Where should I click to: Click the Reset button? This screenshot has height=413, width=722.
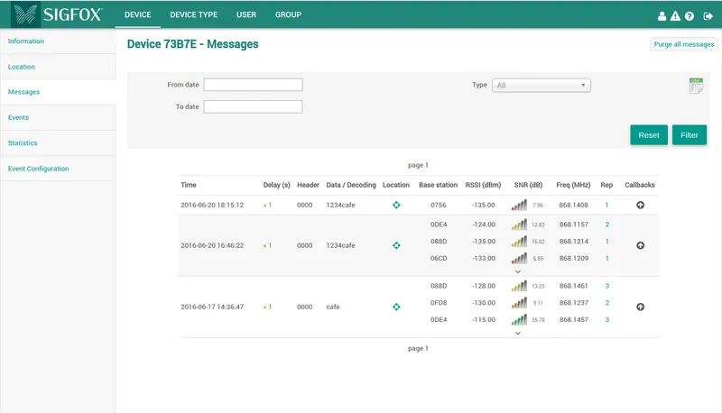(x=648, y=135)
